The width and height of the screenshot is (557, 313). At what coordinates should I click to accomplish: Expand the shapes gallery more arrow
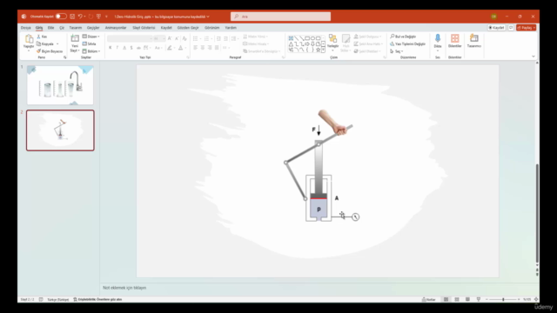coord(323,50)
